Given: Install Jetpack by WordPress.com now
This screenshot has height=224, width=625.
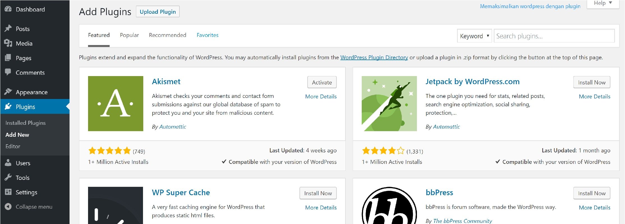Looking at the screenshot, I should pyautogui.click(x=592, y=82).
